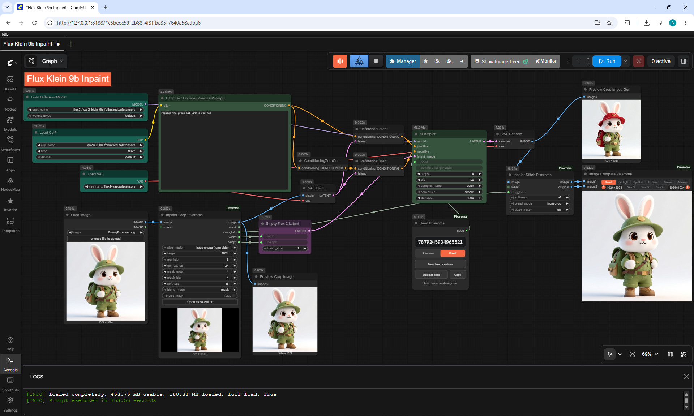694x416 pixels.
Task: Switch to the Flux Klein 9b Inpaint workflow tab
Action: pos(28,44)
